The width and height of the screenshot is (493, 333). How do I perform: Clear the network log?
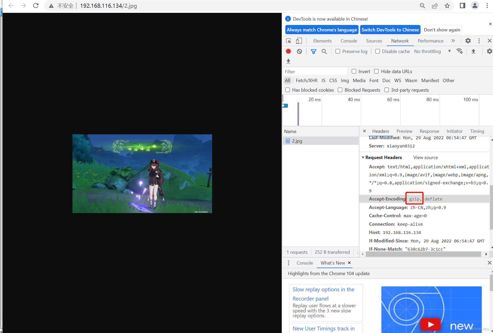299,51
